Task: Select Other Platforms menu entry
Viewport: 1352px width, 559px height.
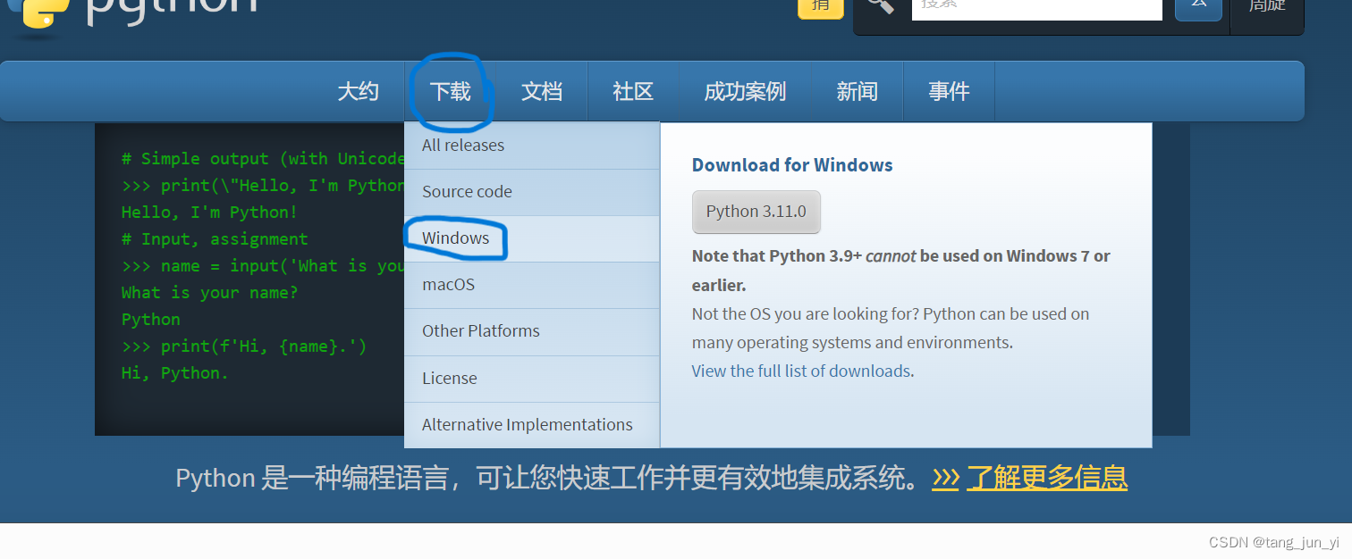Action: (x=532, y=331)
